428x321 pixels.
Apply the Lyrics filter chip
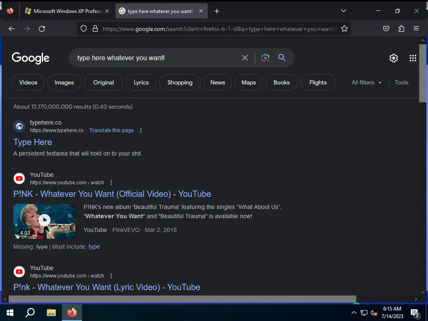click(141, 82)
